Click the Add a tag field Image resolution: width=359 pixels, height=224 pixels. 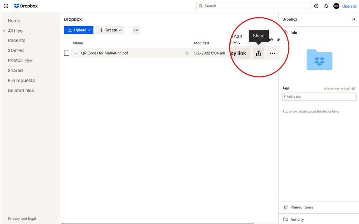[320, 97]
